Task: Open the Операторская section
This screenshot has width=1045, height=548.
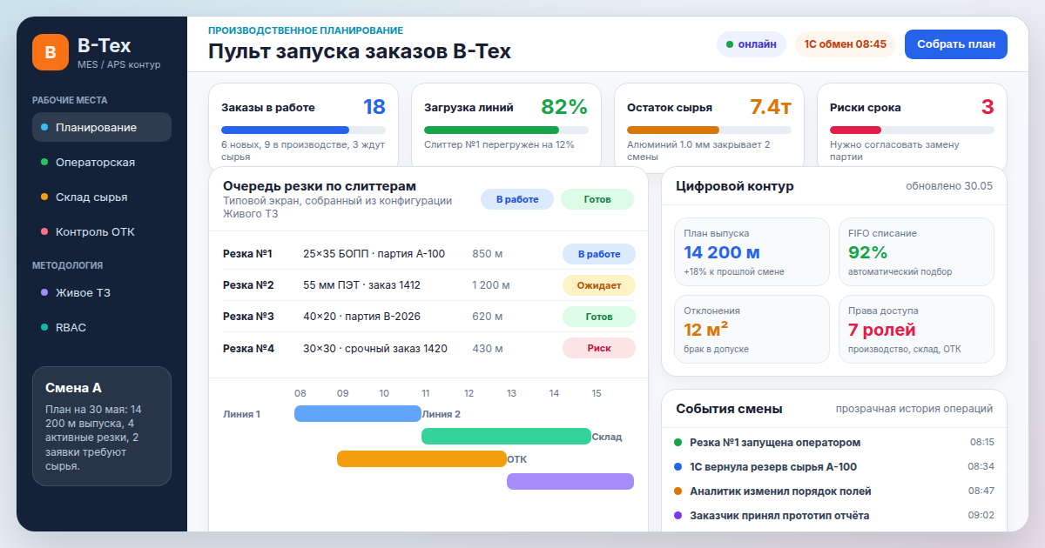Action: (102, 162)
